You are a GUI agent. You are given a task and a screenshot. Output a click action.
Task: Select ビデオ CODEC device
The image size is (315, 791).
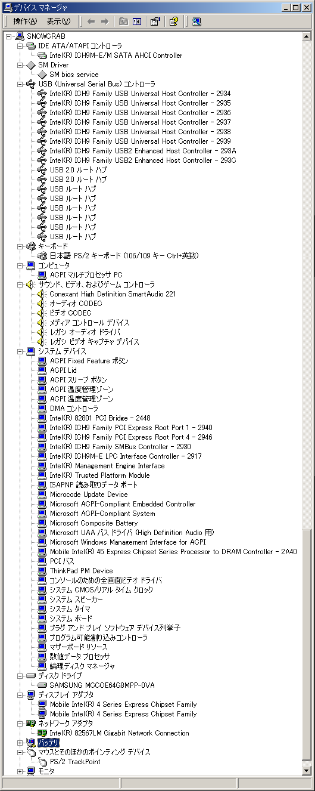[70, 313]
